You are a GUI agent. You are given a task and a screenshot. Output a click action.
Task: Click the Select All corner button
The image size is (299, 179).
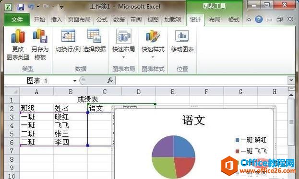point(12,91)
